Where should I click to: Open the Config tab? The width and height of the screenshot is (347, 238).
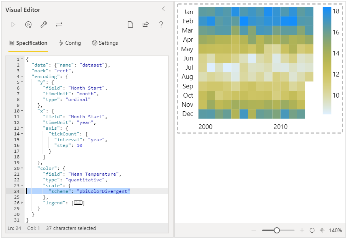(x=70, y=43)
